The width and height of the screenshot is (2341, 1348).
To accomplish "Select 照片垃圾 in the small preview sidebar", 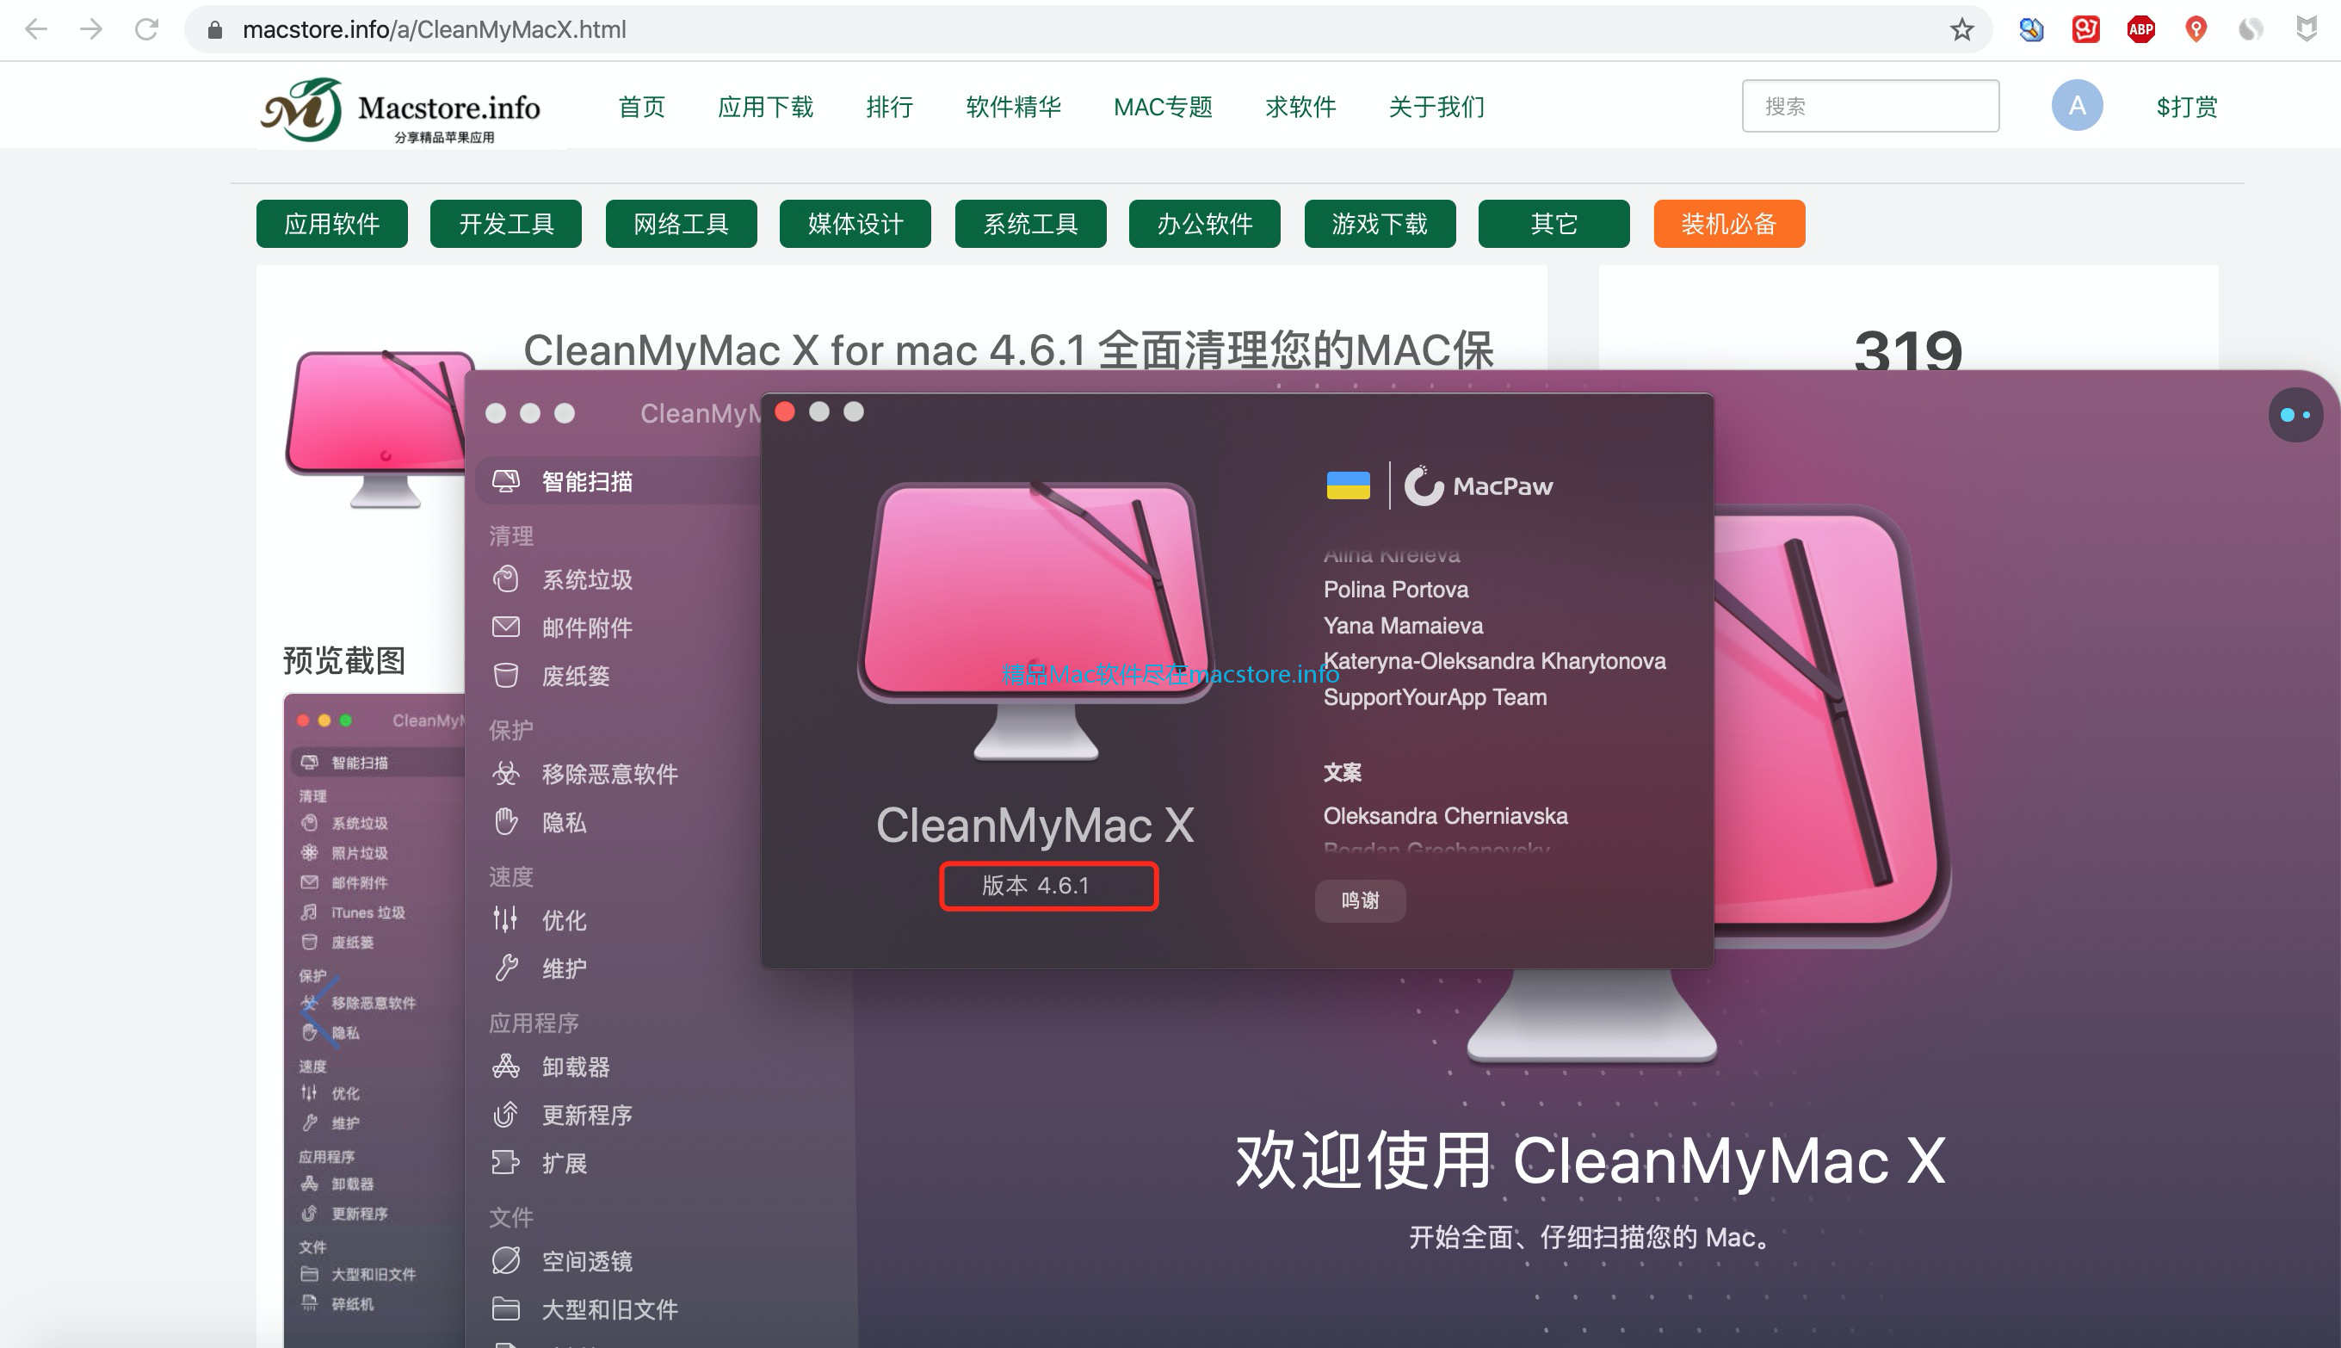I will [x=359, y=853].
